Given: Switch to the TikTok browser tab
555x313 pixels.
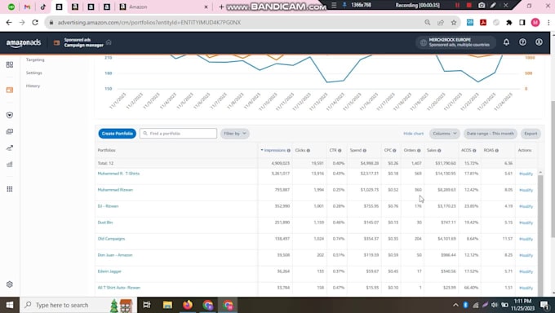Looking at the screenshot, I should (42, 7).
